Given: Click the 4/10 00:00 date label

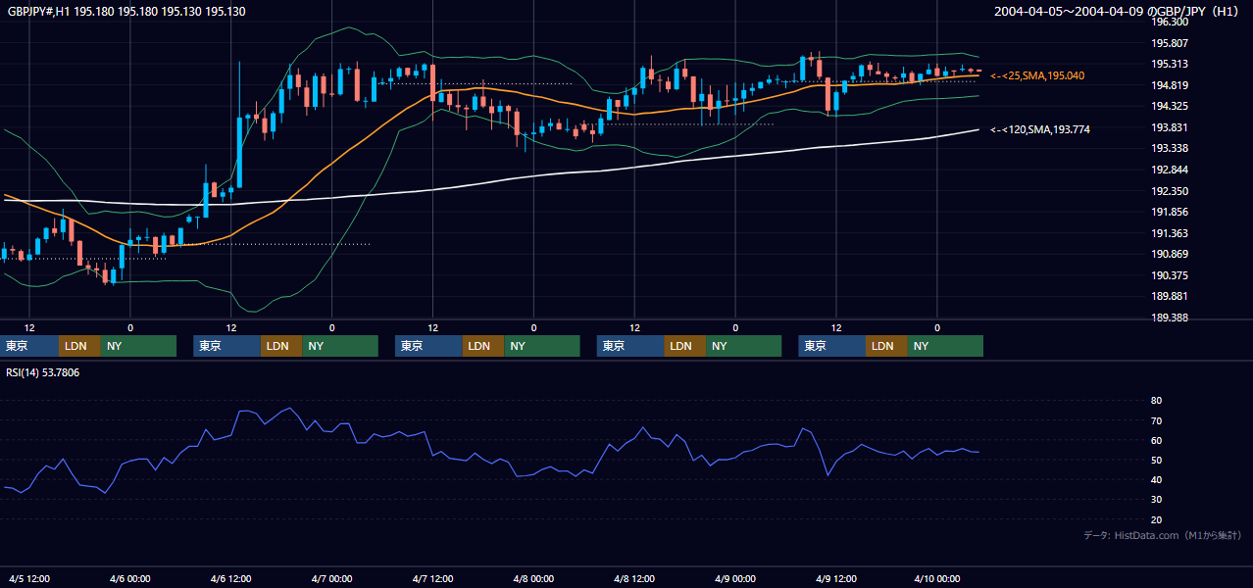Looking at the screenshot, I should click(x=936, y=579).
